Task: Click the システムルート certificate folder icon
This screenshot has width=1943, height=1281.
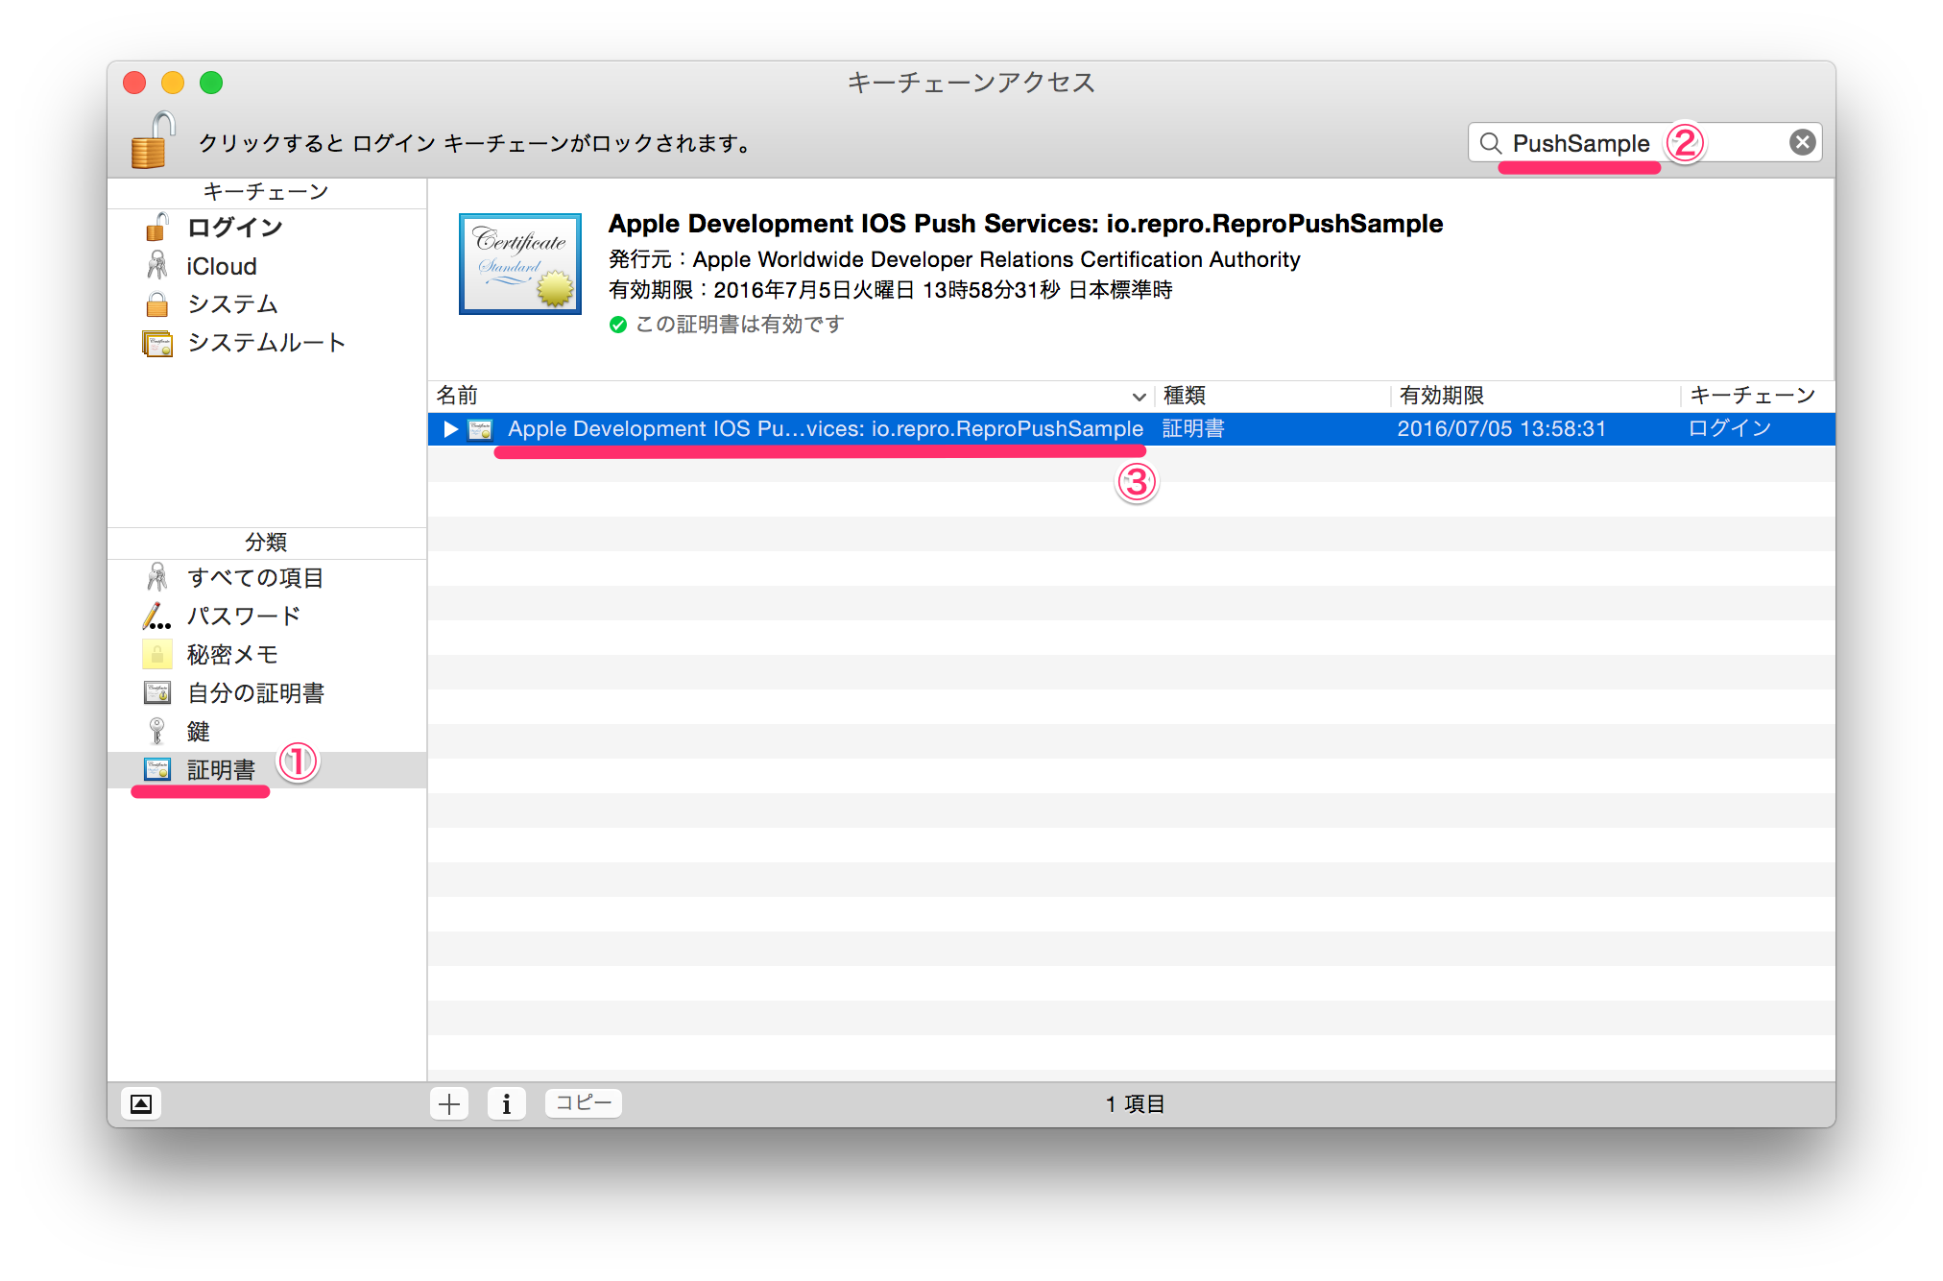Action: pos(157,343)
